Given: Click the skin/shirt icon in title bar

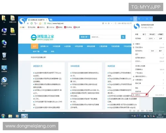Looking at the screenshot, I should [x=139, y=19].
